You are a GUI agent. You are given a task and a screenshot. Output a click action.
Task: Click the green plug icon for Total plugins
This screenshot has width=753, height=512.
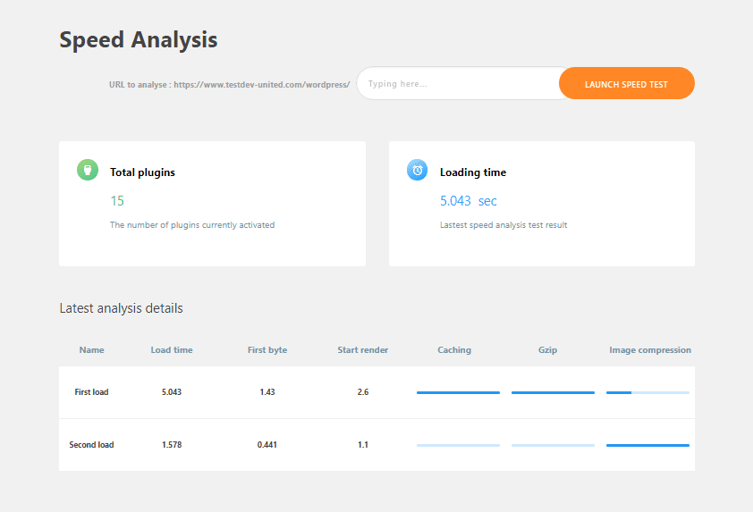(x=87, y=170)
